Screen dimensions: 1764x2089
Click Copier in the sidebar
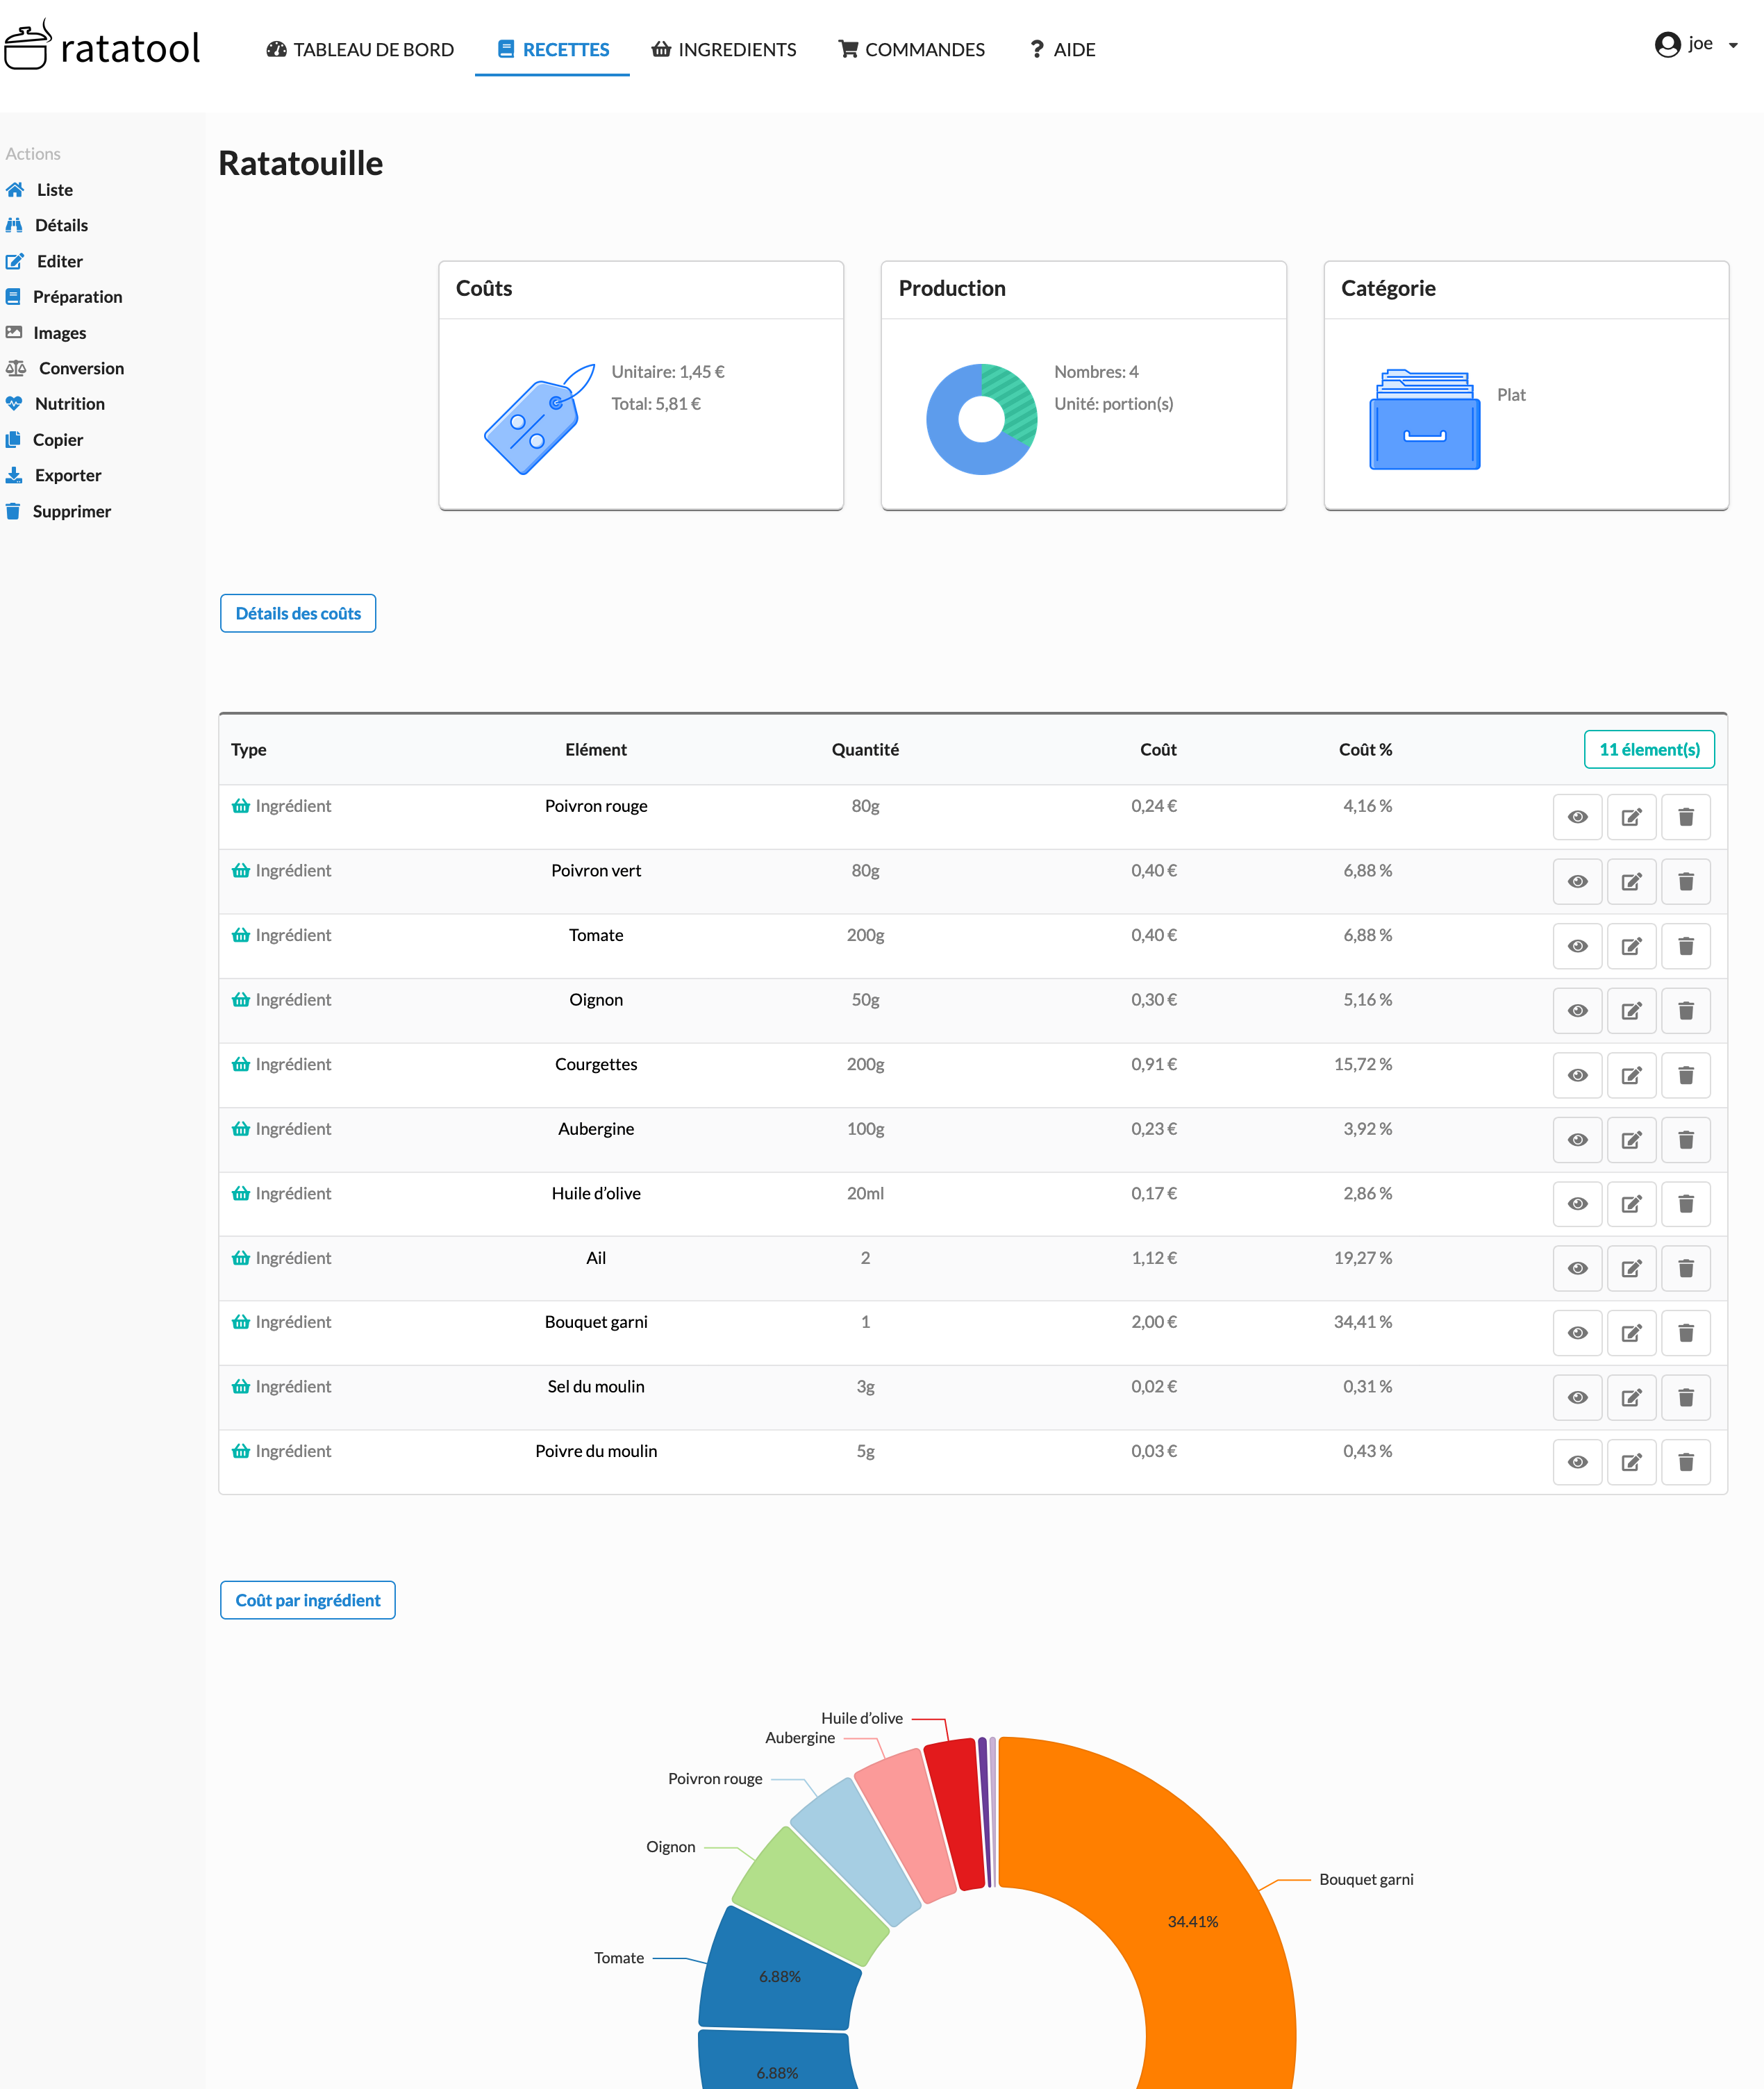pos(44,440)
